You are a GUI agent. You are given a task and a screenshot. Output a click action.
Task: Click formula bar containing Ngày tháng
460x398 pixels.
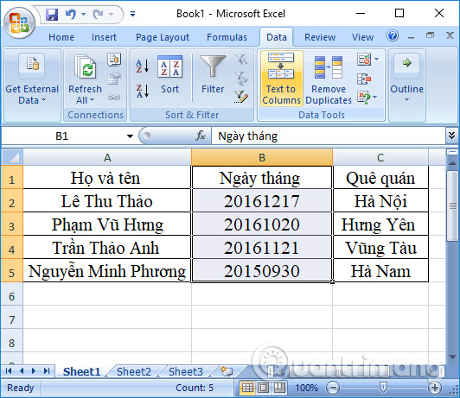pos(329,136)
